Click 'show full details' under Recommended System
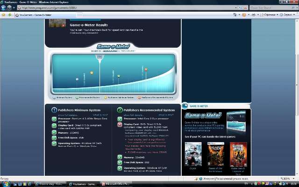The width and height of the screenshot is (299, 187). (x=134, y=115)
